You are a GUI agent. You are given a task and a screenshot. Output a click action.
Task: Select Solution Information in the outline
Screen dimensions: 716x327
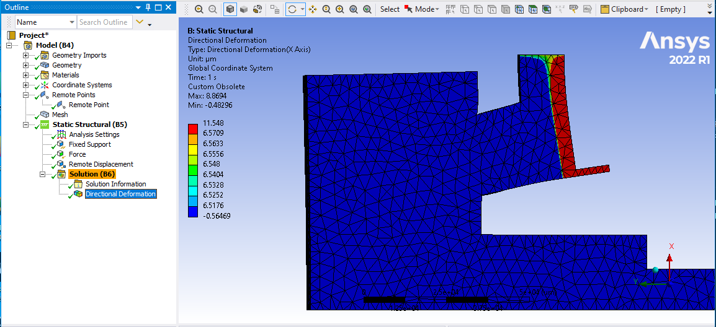pos(115,184)
